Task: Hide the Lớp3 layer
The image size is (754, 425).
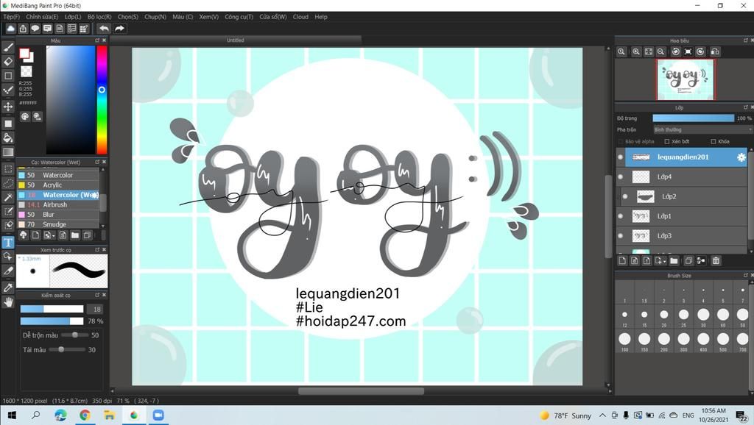Action: 620,236
